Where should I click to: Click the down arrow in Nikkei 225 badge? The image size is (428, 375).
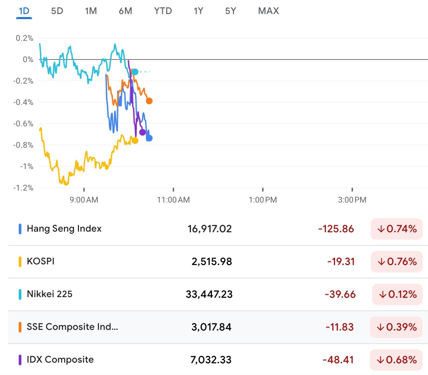(383, 295)
